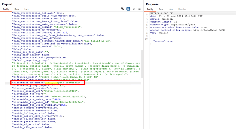The width and height of the screenshot is (236, 129).
Task: Open the request hamburger options menu
Action: 139,9
